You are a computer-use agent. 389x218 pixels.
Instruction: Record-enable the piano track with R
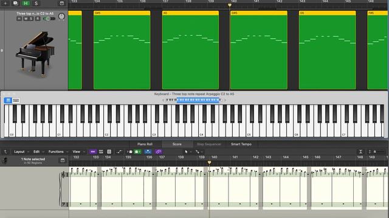(38, 19)
